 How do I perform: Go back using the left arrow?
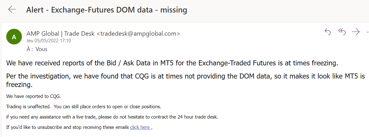(12, 10)
